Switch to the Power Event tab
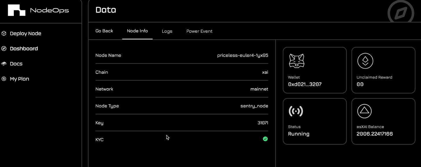 pyautogui.click(x=200, y=31)
